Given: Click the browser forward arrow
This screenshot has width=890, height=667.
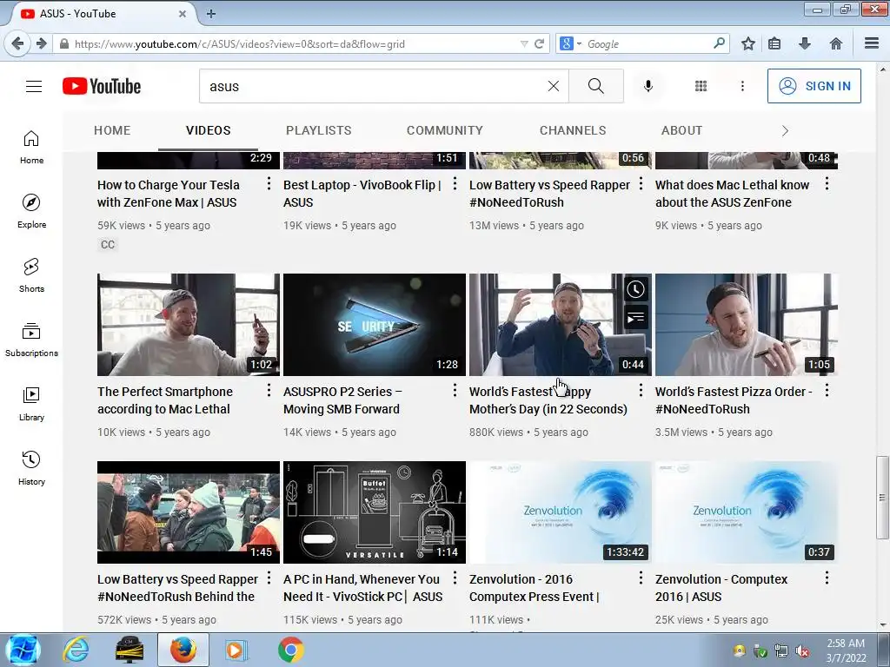Looking at the screenshot, I should [41, 43].
